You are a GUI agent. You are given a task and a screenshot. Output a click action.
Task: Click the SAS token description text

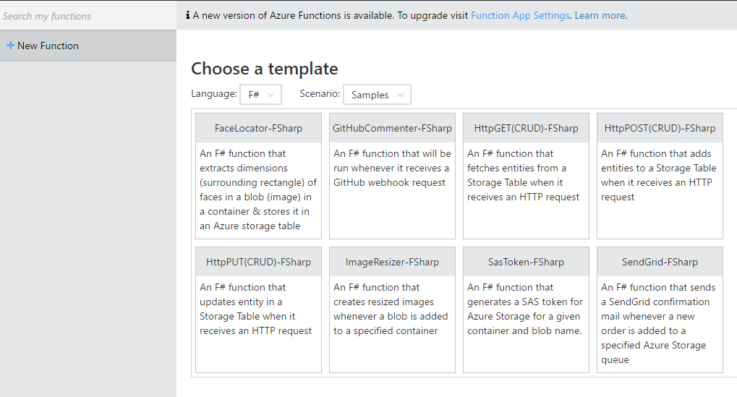tap(525, 309)
